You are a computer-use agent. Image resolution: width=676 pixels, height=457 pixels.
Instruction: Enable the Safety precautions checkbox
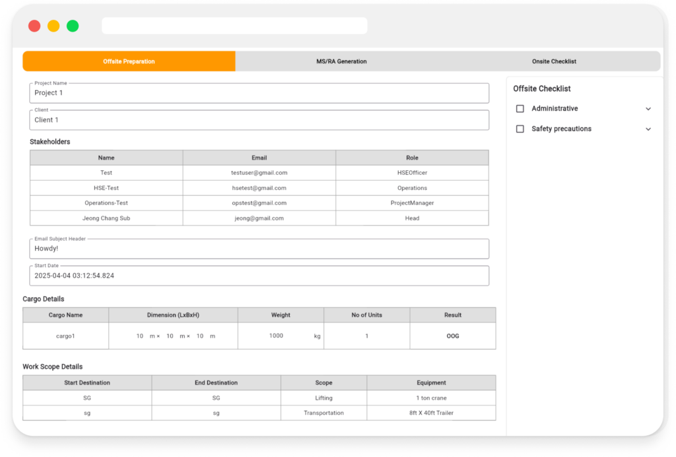coord(520,129)
